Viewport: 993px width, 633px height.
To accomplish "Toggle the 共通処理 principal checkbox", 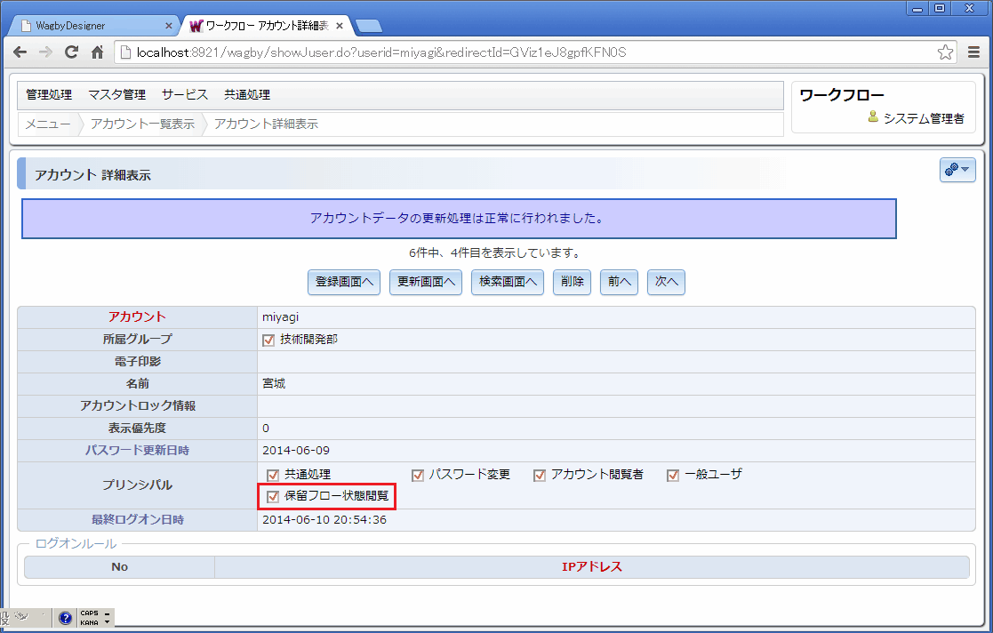I will tap(273, 476).
